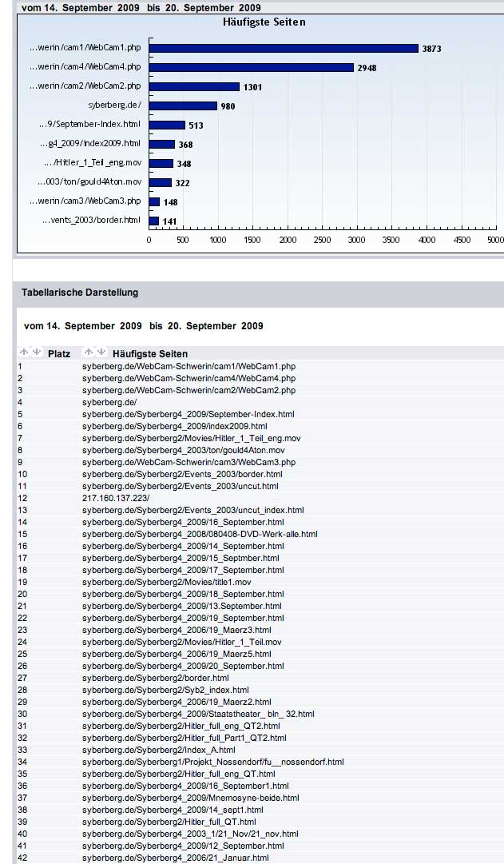Click the WebCam1.php bar in chart
The width and height of the screenshot is (504, 864).
[x=284, y=48]
